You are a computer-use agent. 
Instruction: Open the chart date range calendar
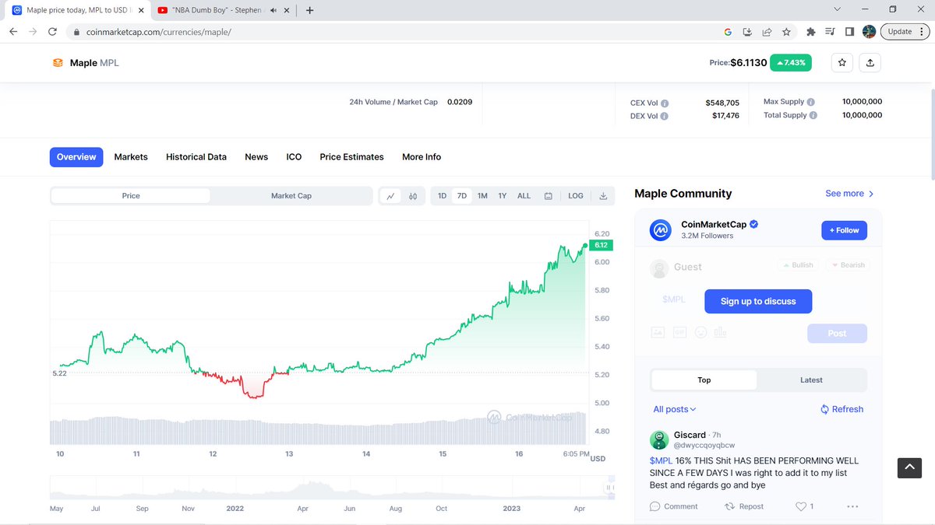coord(549,196)
